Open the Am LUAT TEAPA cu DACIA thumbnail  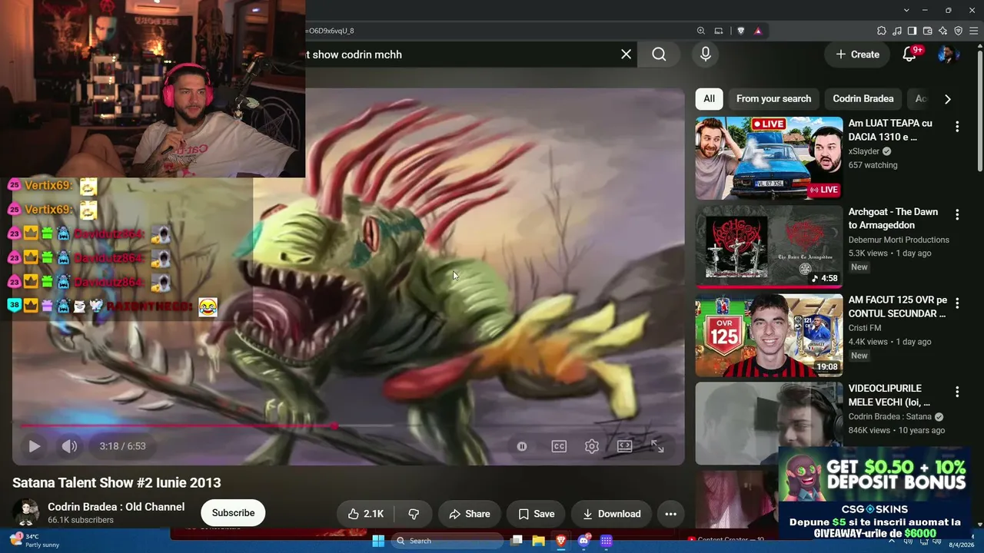(769, 157)
